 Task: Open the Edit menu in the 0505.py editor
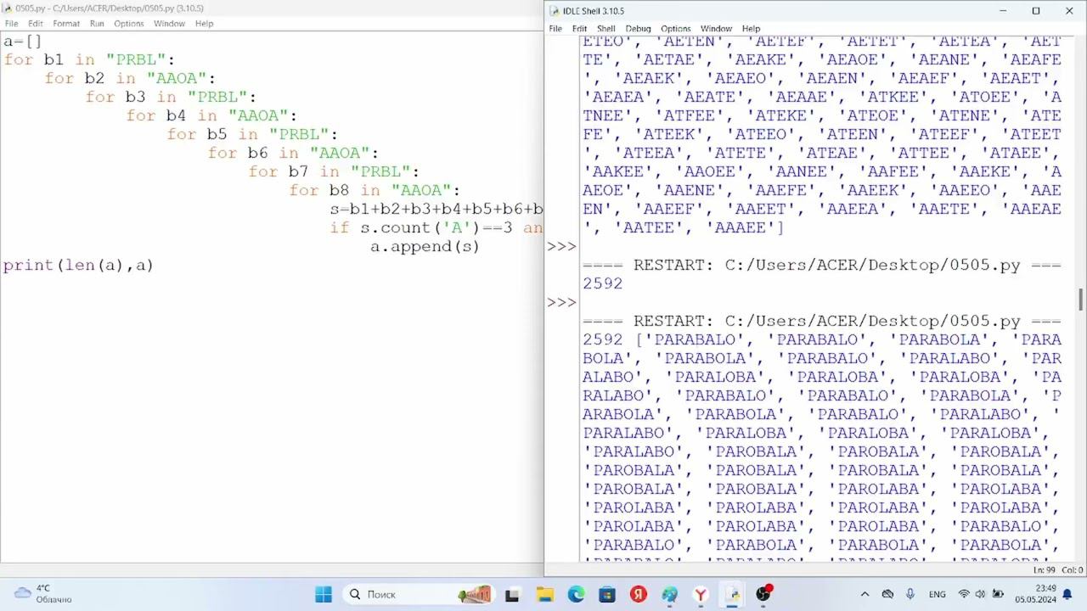click(x=36, y=24)
